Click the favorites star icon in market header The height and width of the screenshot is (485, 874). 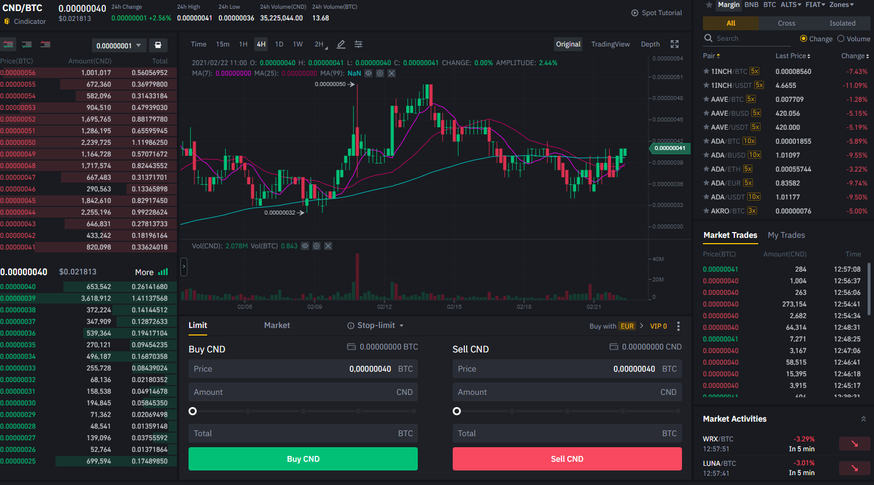pyautogui.click(x=709, y=5)
